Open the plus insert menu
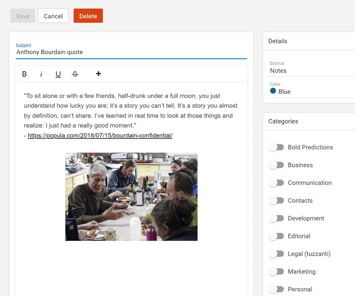The height and width of the screenshot is (296, 355). [99, 74]
